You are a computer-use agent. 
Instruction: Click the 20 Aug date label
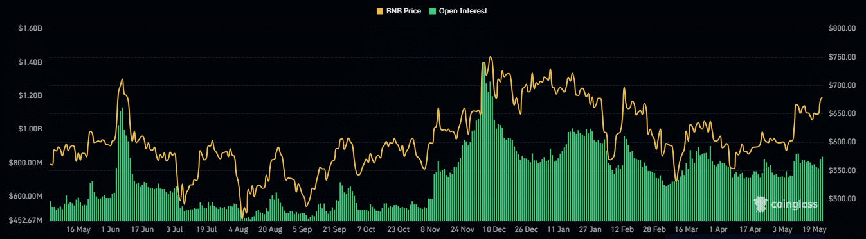(271, 229)
